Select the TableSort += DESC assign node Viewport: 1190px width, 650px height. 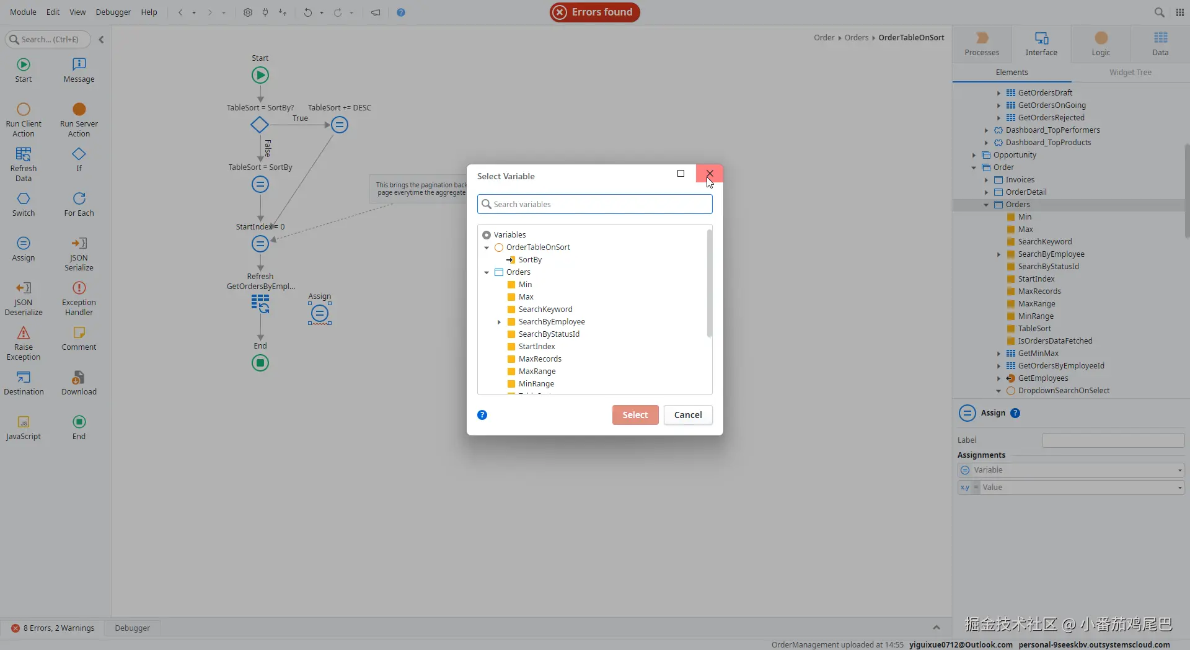(340, 125)
